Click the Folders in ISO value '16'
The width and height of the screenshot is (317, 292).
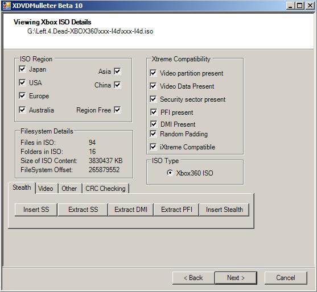pos(92,152)
